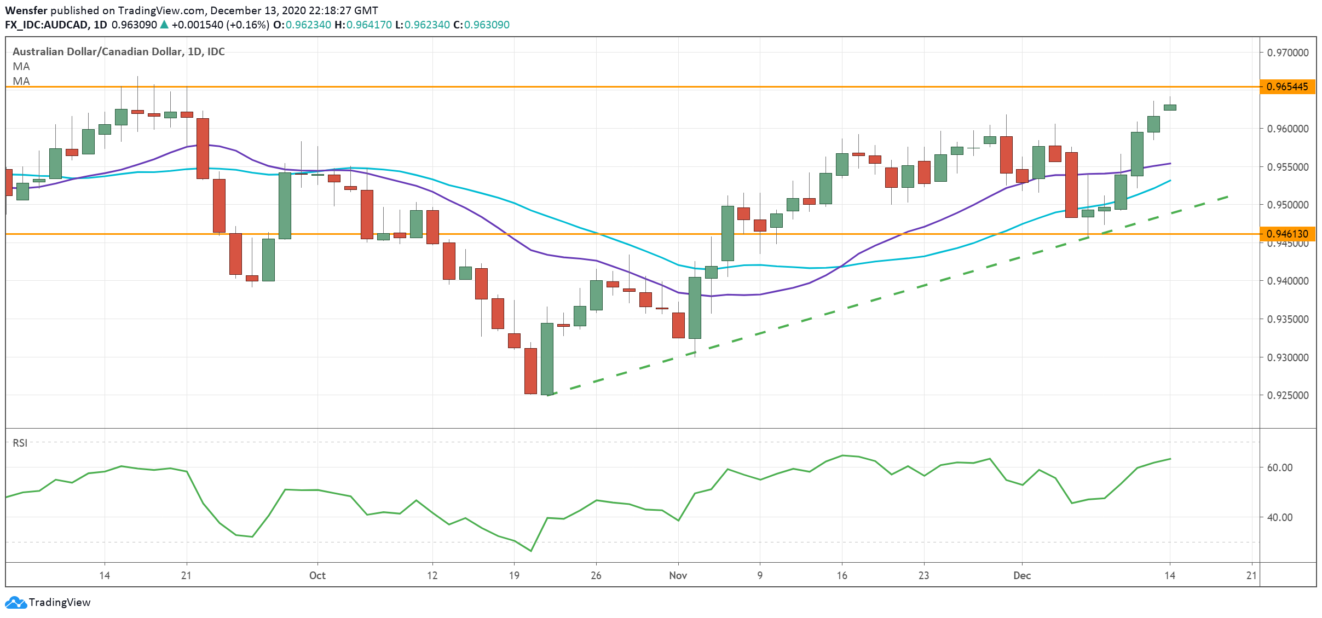Click the last green candle at far right
The image size is (1322, 618).
point(1170,107)
